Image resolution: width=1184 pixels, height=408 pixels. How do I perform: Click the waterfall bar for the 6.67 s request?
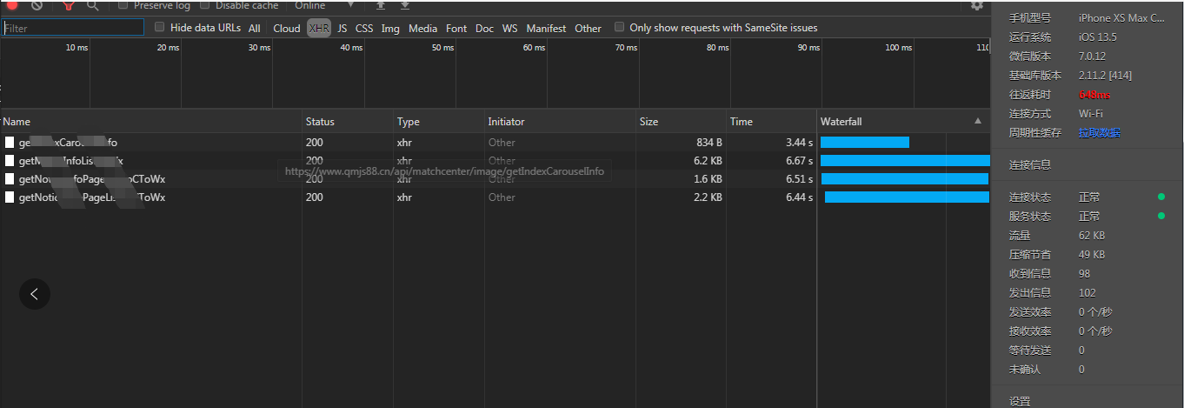point(905,161)
